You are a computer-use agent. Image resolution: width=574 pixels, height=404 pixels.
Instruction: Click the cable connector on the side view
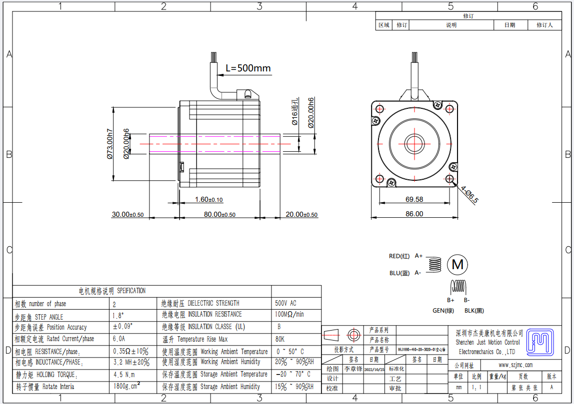[x=246, y=93]
